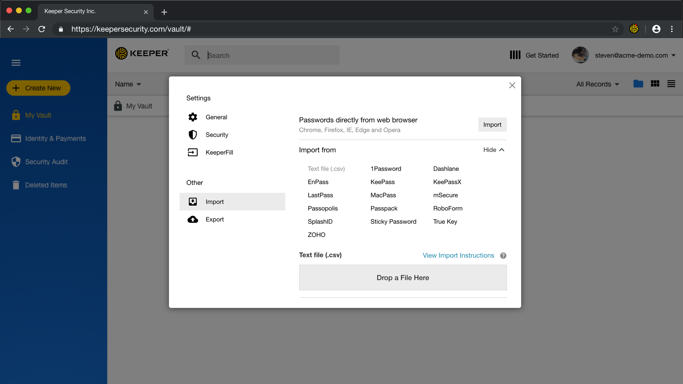The height and width of the screenshot is (384, 683).
Task: Select EnPass import source
Action: 318,182
